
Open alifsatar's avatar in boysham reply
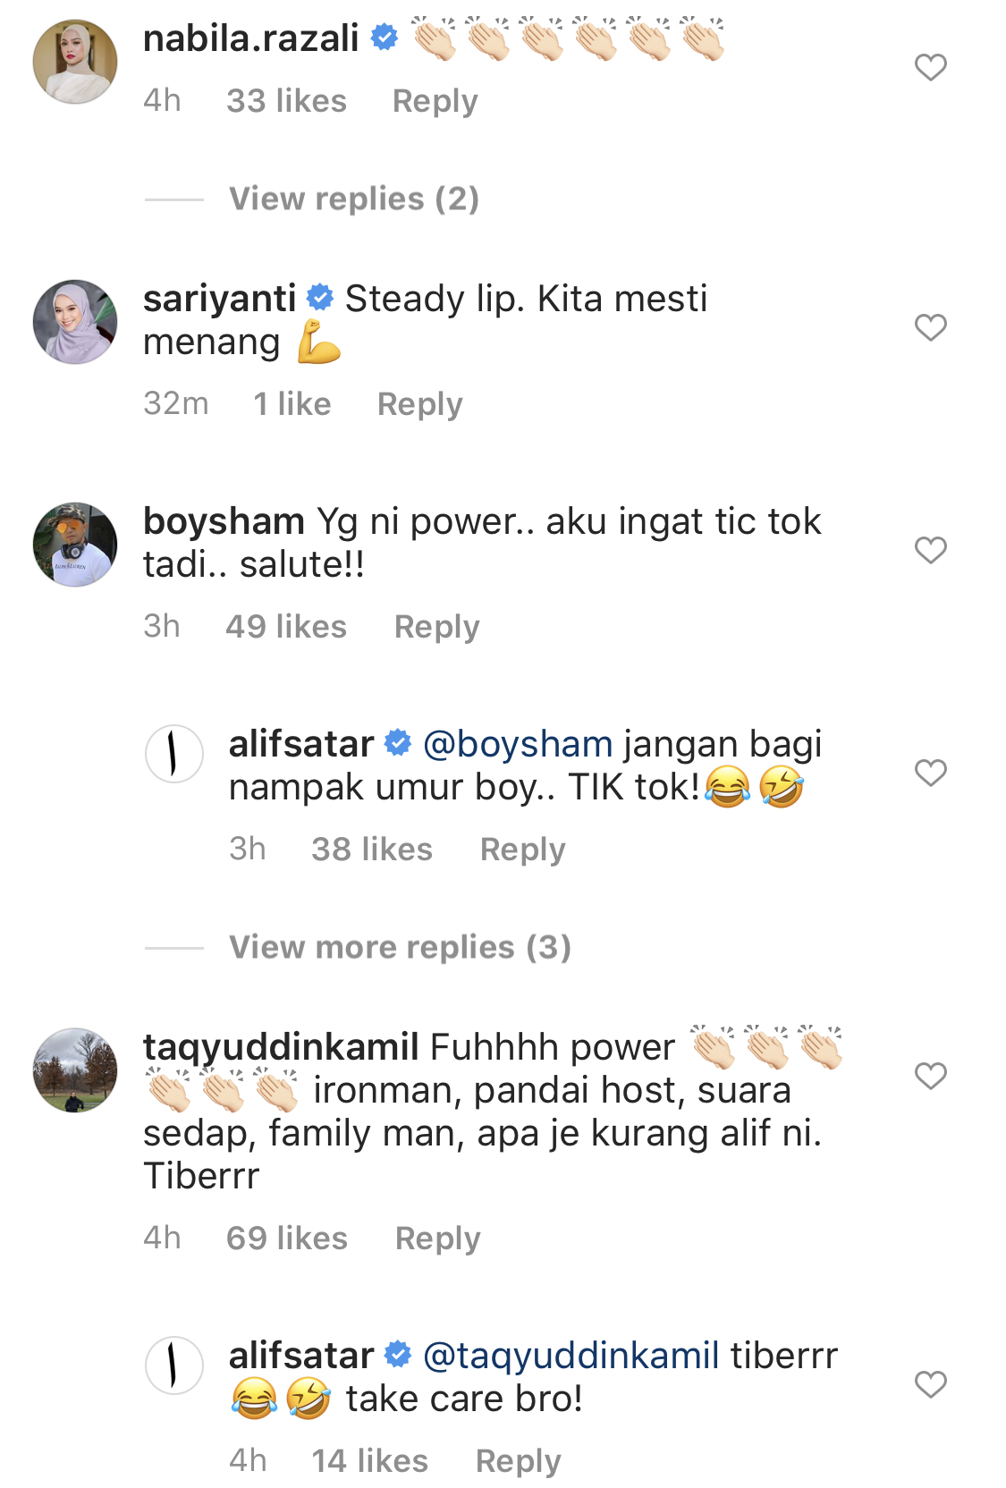(174, 754)
